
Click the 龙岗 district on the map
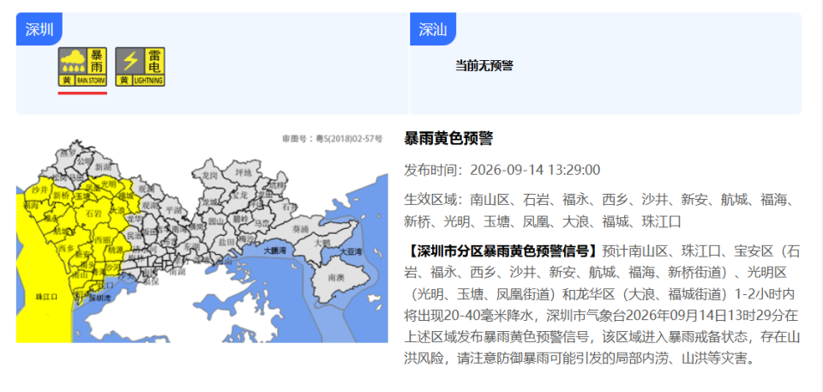pyautogui.click(x=209, y=176)
